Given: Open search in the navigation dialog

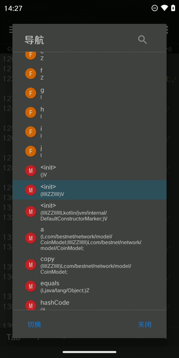Looking at the screenshot, I should (x=142, y=40).
